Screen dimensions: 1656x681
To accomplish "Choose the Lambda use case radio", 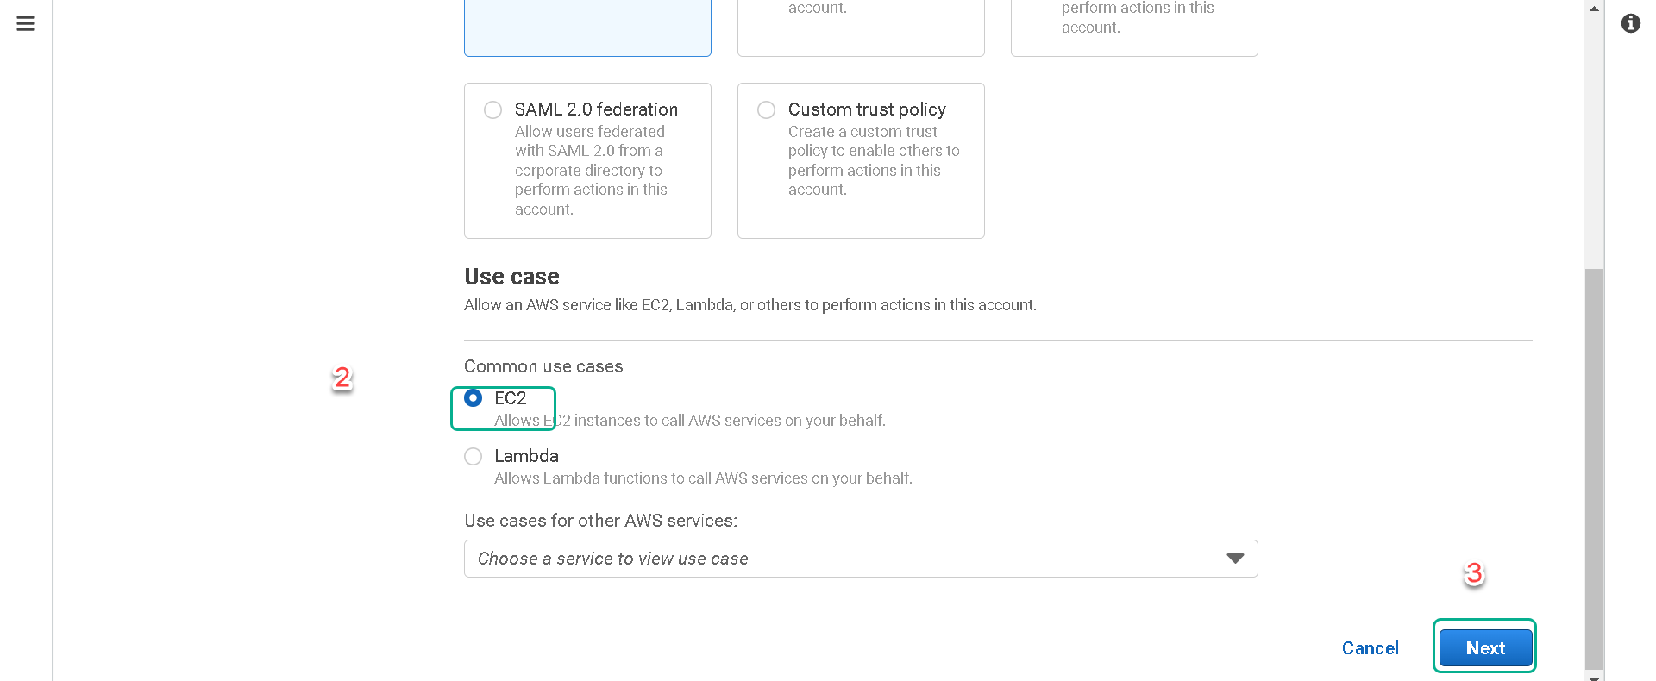I will pyautogui.click(x=473, y=456).
